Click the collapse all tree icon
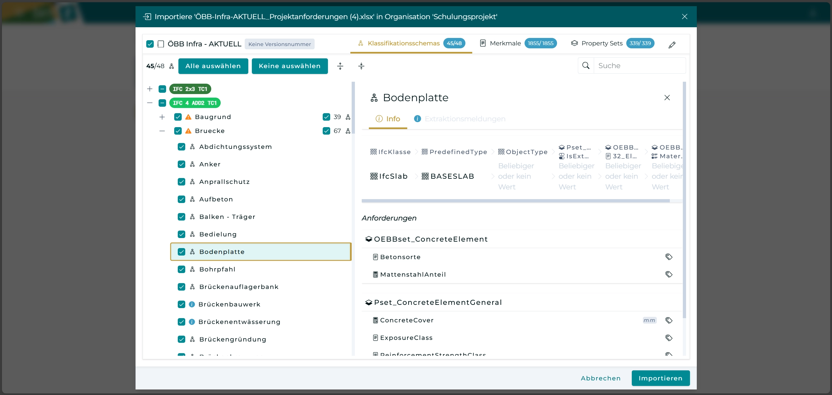This screenshot has height=395, width=832. coord(361,66)
